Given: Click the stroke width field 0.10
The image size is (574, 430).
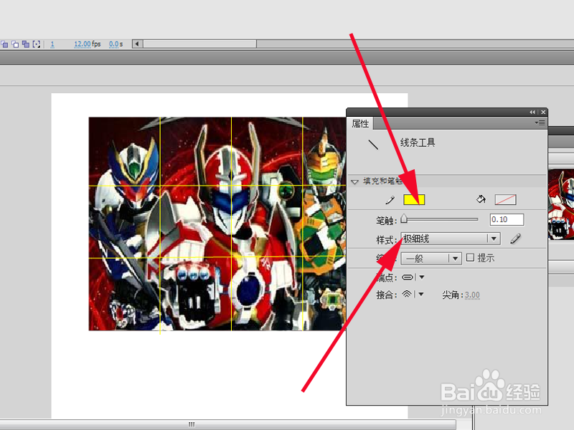Looking at the screenshot, I should coord(507,219).
